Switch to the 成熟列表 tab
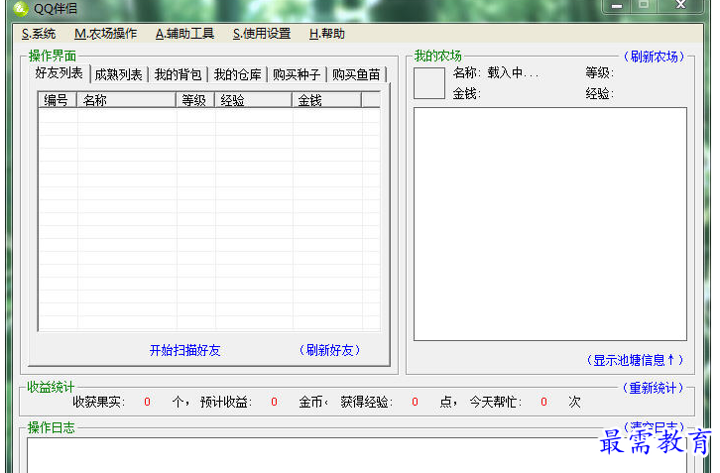The height and width of the screenshot is (473, 720). pyautogui.click(x=118, y=74)
